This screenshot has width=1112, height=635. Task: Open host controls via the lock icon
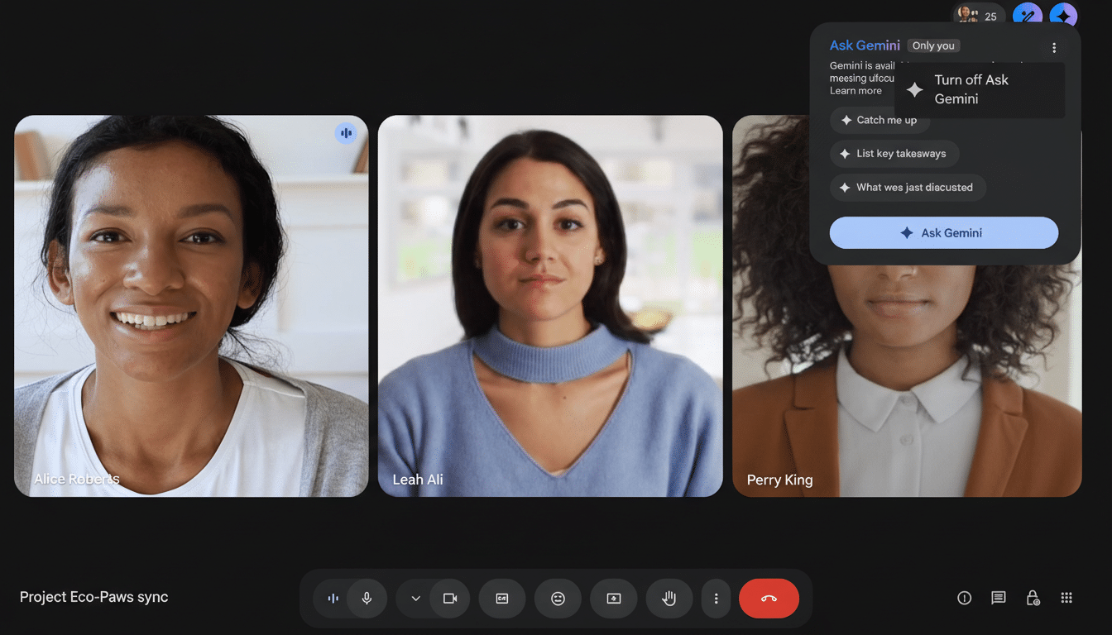[1031, 598]
